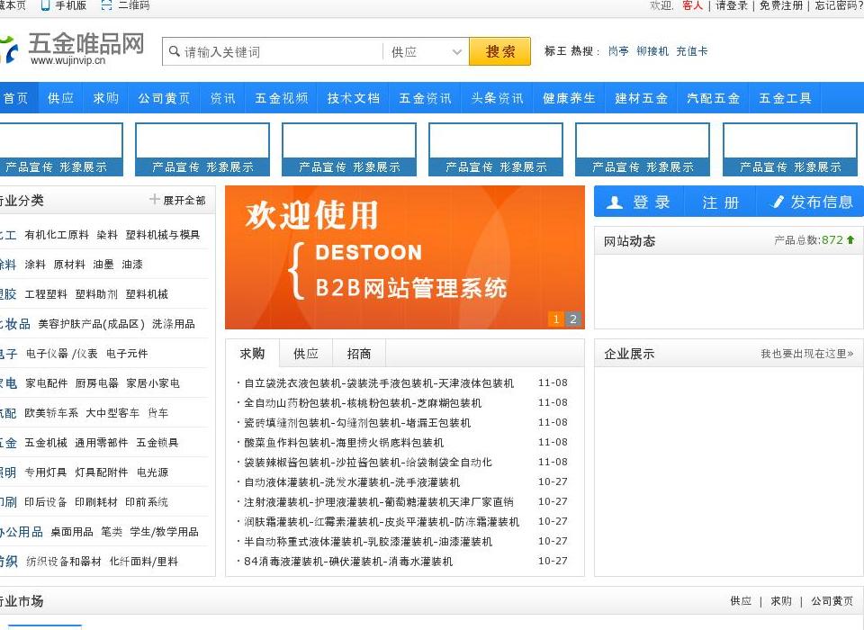
Task: Click the 登录 button in blue panel
Action: [639, 202]
